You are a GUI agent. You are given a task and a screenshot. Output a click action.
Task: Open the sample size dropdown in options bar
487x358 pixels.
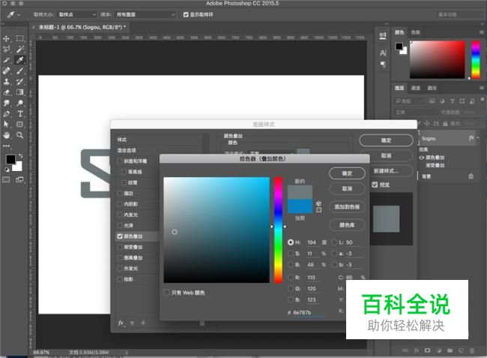[x=77, y=14]
